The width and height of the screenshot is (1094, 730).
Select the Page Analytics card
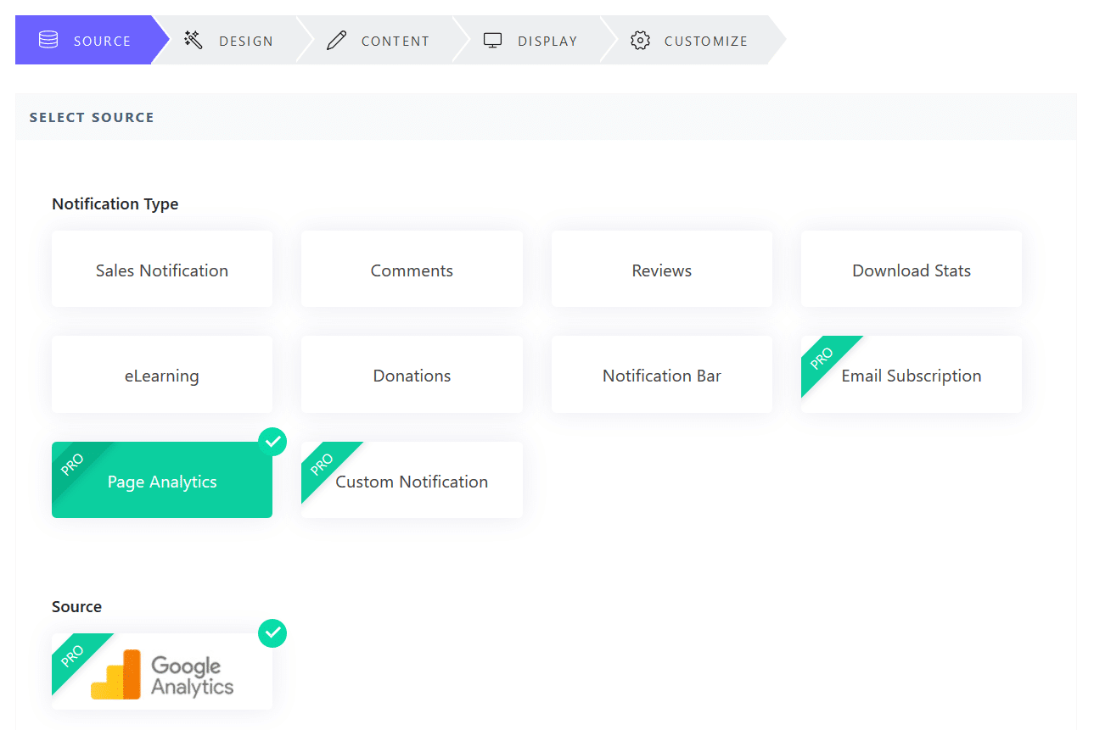point(162,480)
